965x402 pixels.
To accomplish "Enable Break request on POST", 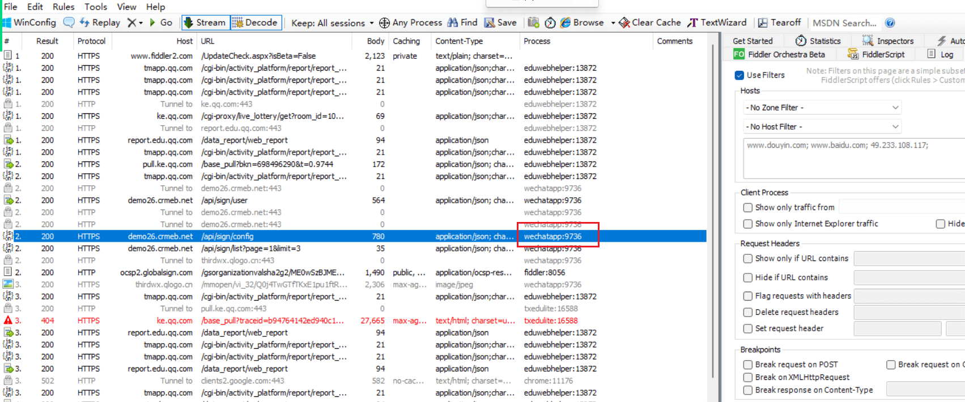I will pos(748,365).
